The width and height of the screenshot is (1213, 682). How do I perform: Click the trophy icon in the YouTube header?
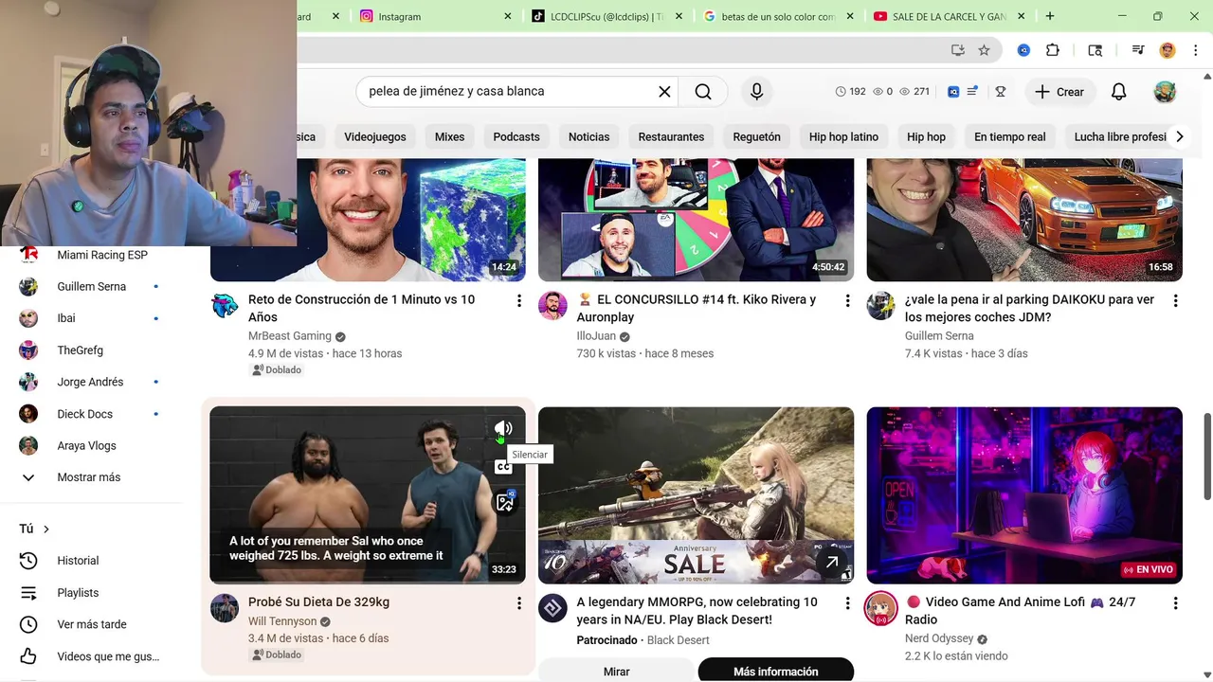tap(1000, 92)
